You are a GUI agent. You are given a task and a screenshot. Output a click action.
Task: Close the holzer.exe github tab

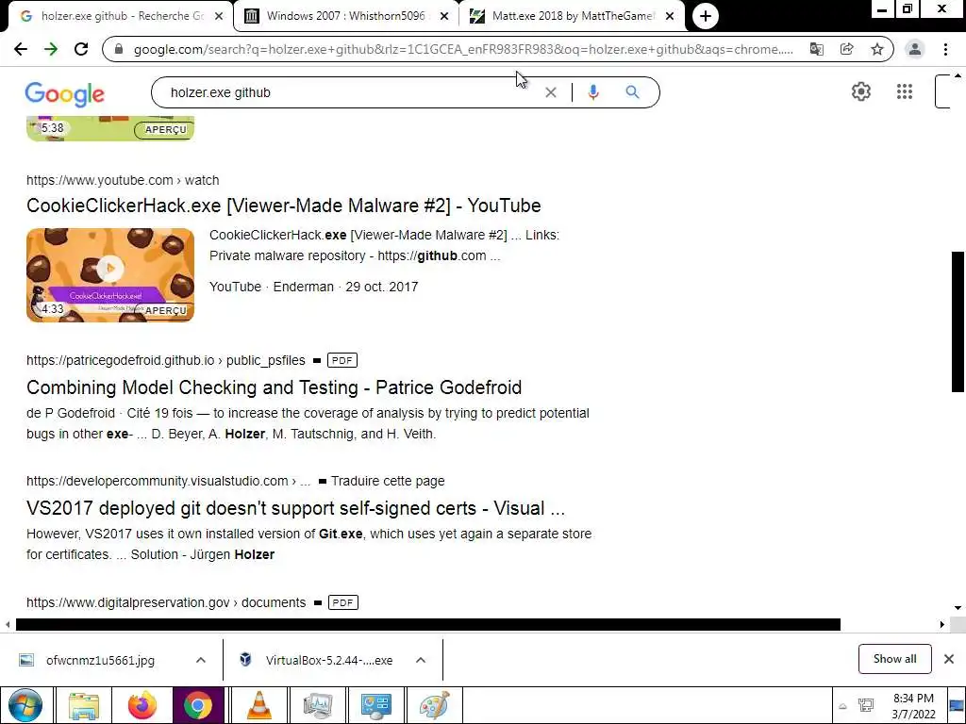(x=219, y=17)
